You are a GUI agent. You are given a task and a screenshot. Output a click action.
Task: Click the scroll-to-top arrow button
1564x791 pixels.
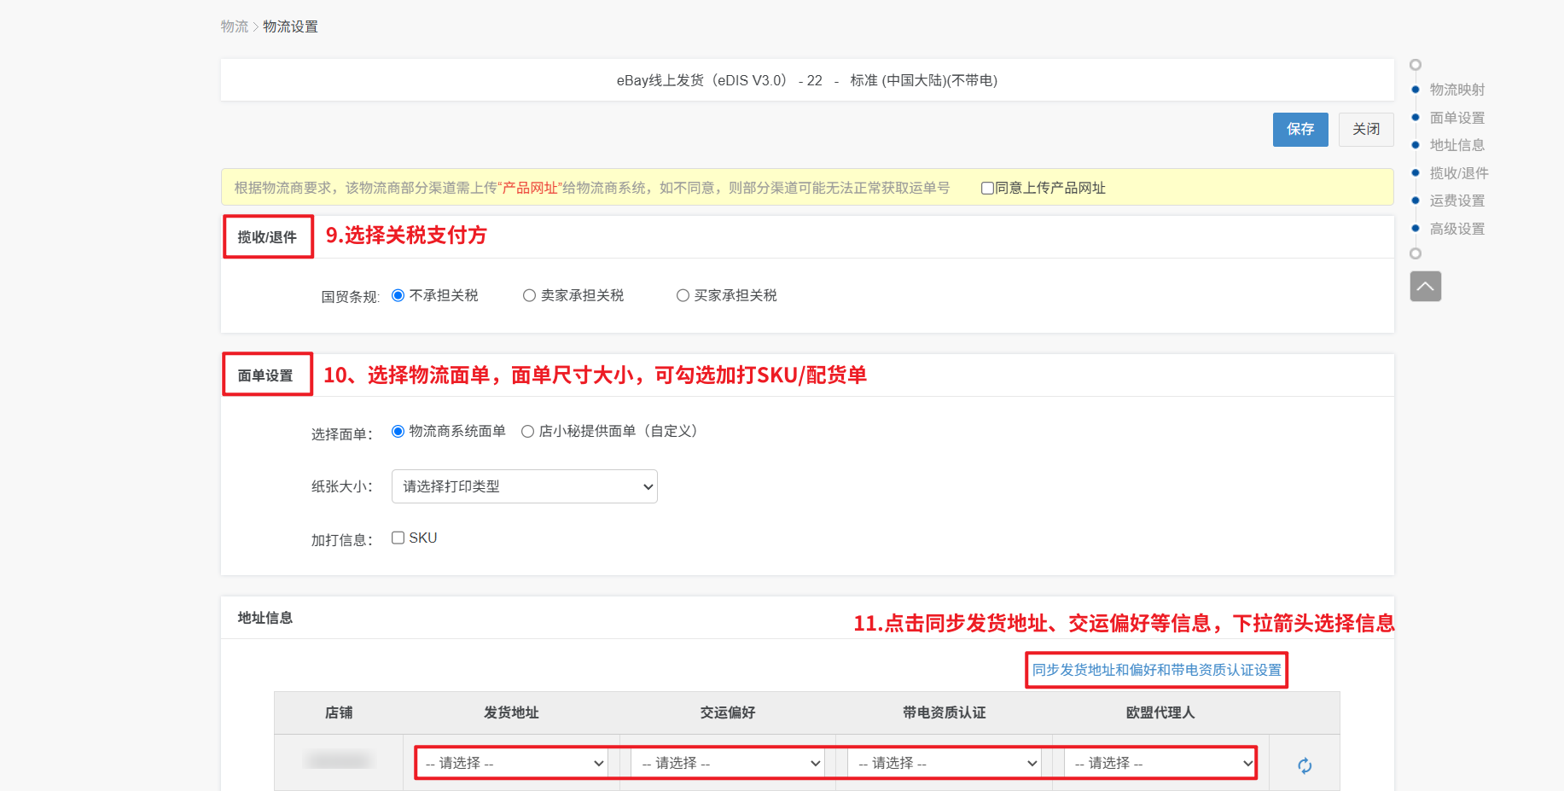click(1425, 287)
